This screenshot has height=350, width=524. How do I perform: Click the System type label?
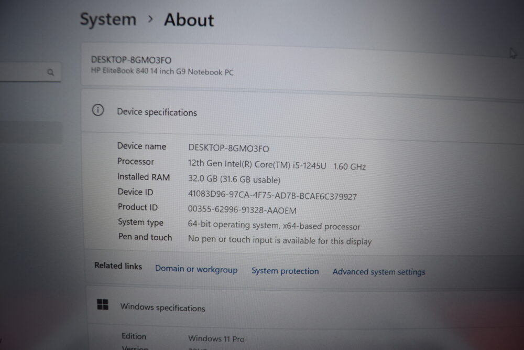tap(140, 222)
